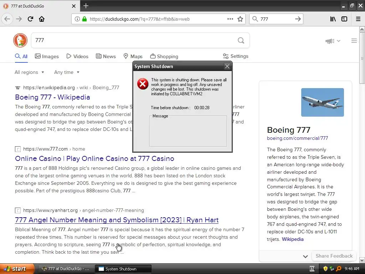Open a new tab with plus button
Image resolution: width=365 pixels, height=274 pixels.
coord(86,6)
